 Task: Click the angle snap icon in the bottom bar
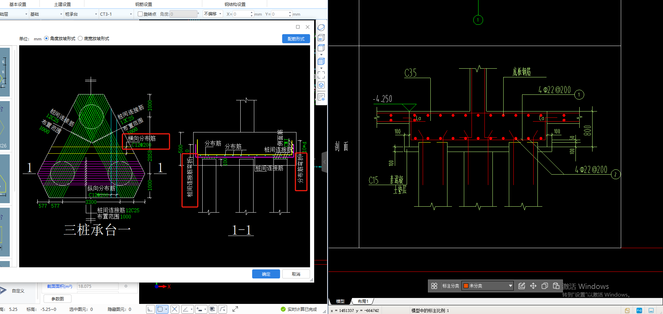click(186, 309)
